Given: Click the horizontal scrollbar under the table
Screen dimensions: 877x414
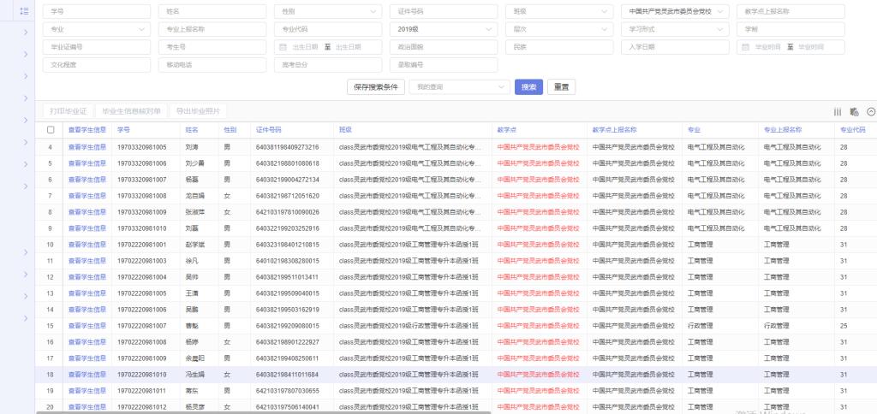Looking at the screenshot, I should (x=263, y=412).
